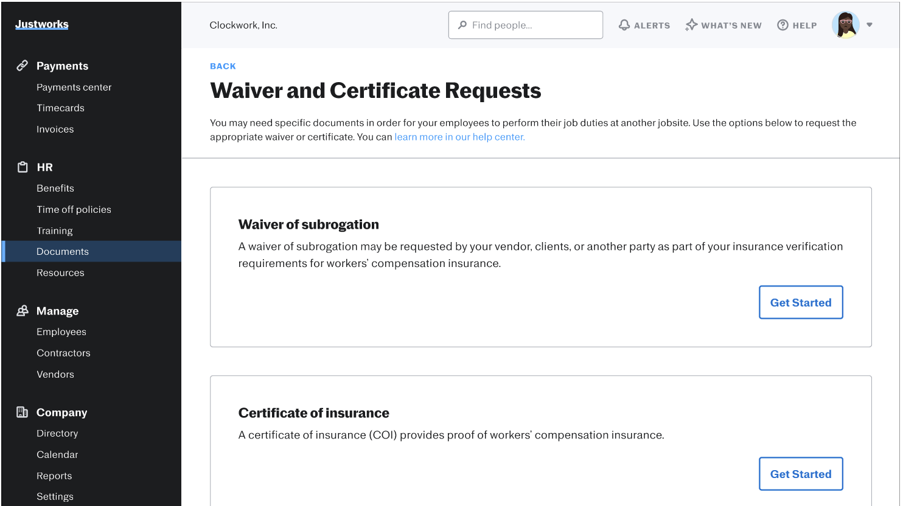The height and width of the screenshot is (506, 903).
Task: Go to Payments center in sidebar
Action: coord(74,88)
